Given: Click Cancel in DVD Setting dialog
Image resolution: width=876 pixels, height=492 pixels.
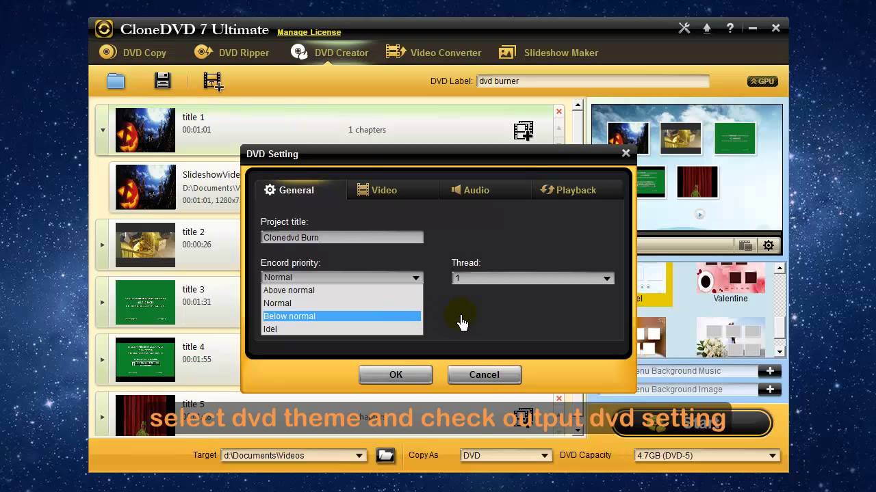Looking at the screenshot, I should click(x=485, y=374).
